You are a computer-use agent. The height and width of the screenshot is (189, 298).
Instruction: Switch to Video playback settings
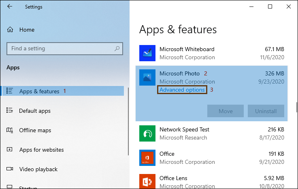tap(38, 169)
